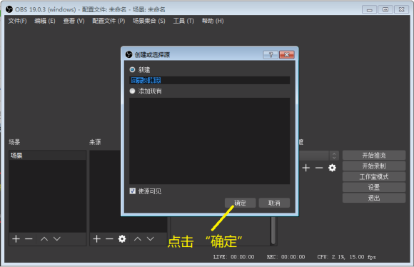Remove source with the minus icon
This screenshot has height=267, width=414.
pos(109,238)
